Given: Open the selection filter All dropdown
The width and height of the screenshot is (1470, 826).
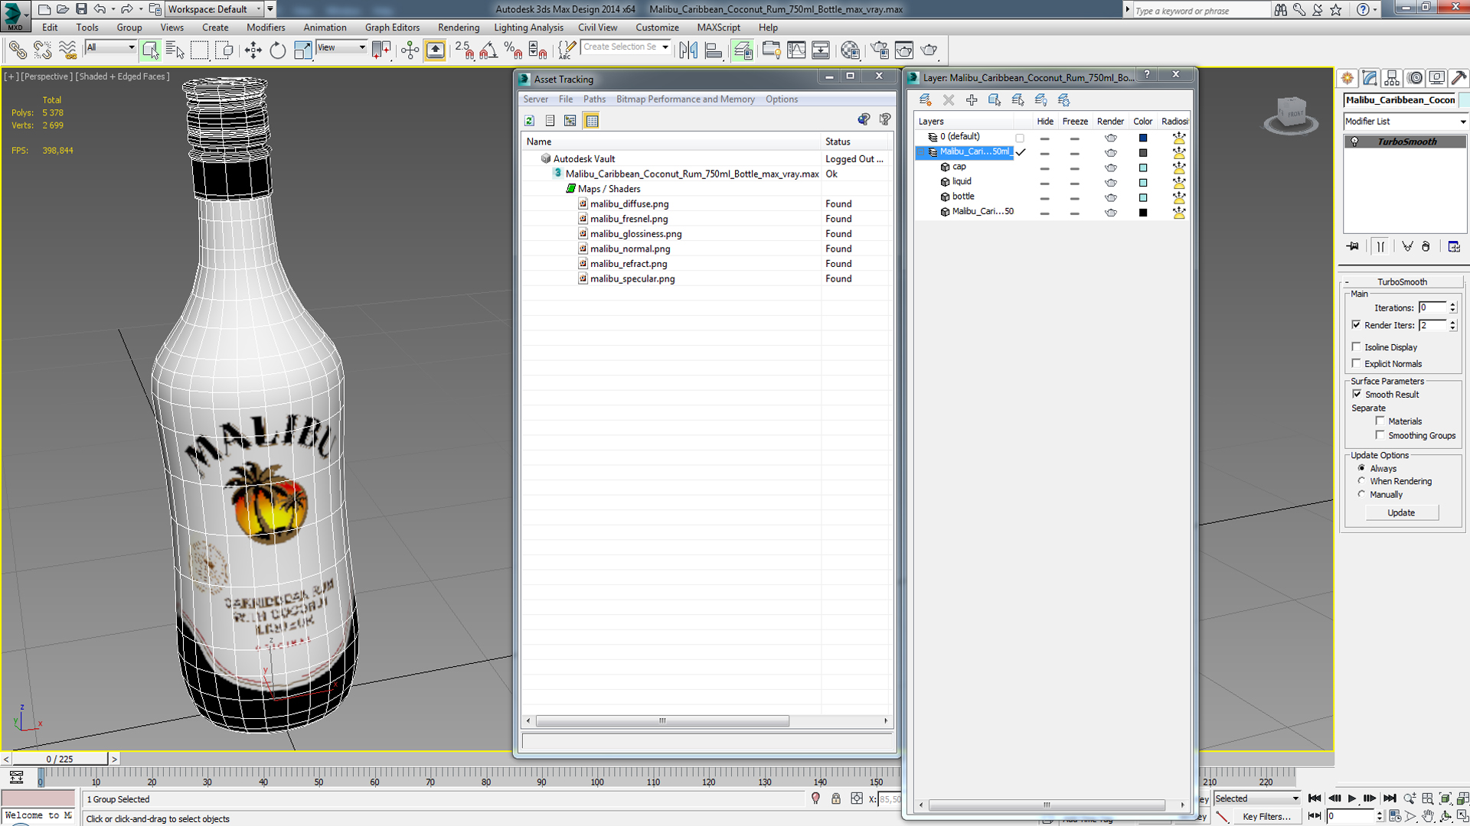Looking at the screenshot, I should coord(110,47).
